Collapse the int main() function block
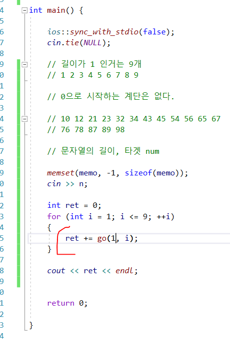Screen dimensions: 230x342 tap(25, 10)
